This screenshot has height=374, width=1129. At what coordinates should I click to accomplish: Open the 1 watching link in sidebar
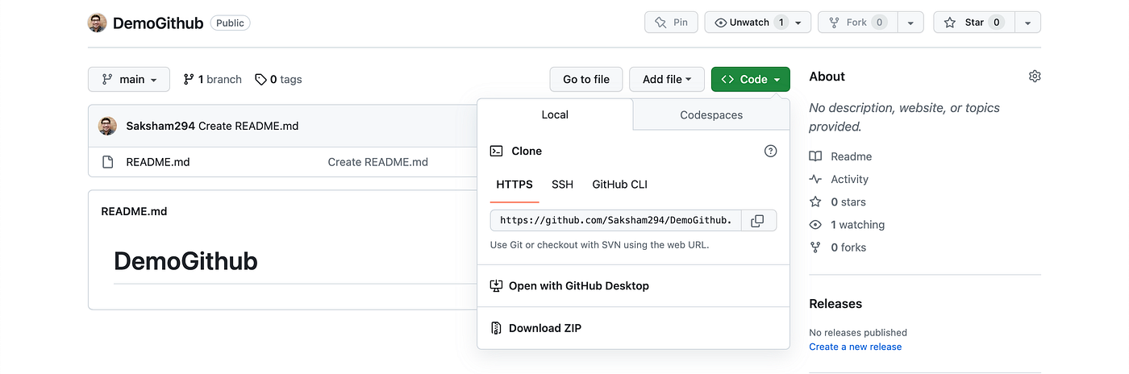click(x=857, y=225)
